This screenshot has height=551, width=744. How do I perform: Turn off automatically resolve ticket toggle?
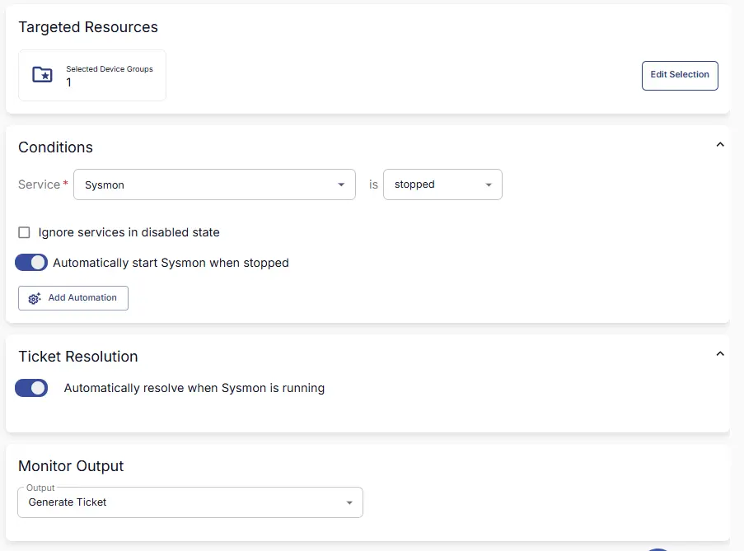pos(31,388)
